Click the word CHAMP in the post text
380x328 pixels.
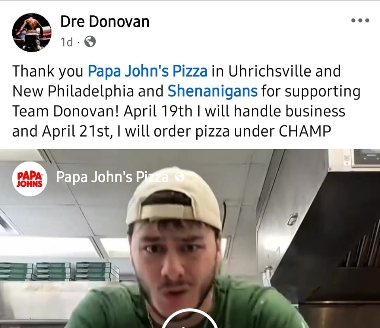[305, 131]
